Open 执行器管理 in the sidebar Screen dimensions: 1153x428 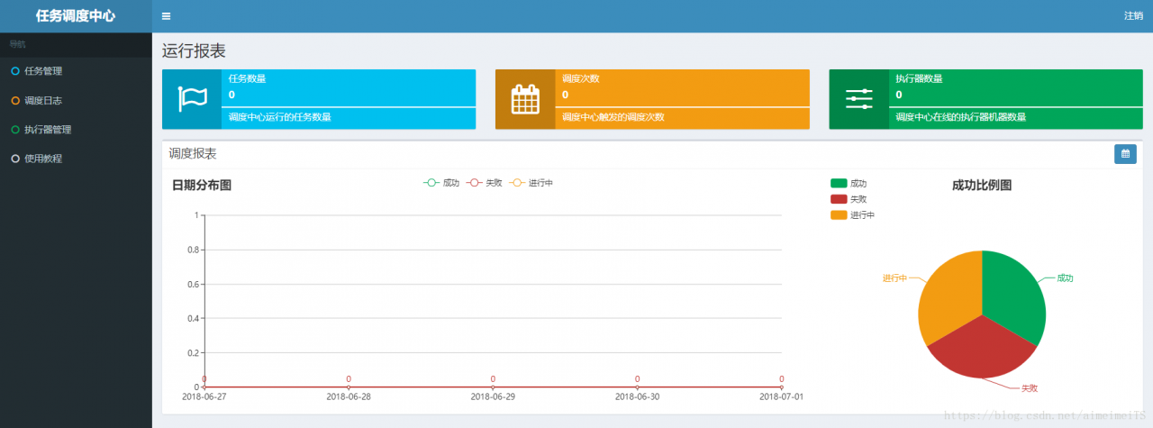76,130
